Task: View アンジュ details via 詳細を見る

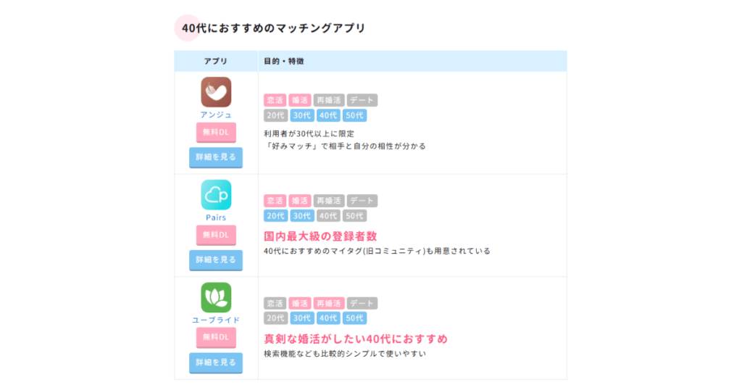Action: [x=216, y=157]
